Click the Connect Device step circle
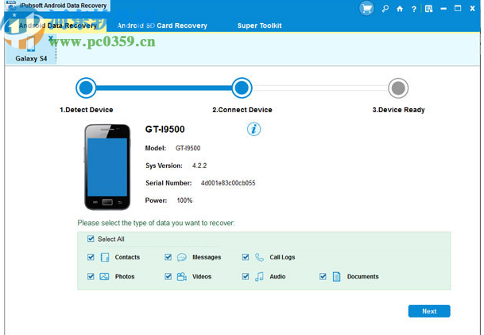Image resolution: width=484 pixels, height=335 pixels. pos(242,88)
